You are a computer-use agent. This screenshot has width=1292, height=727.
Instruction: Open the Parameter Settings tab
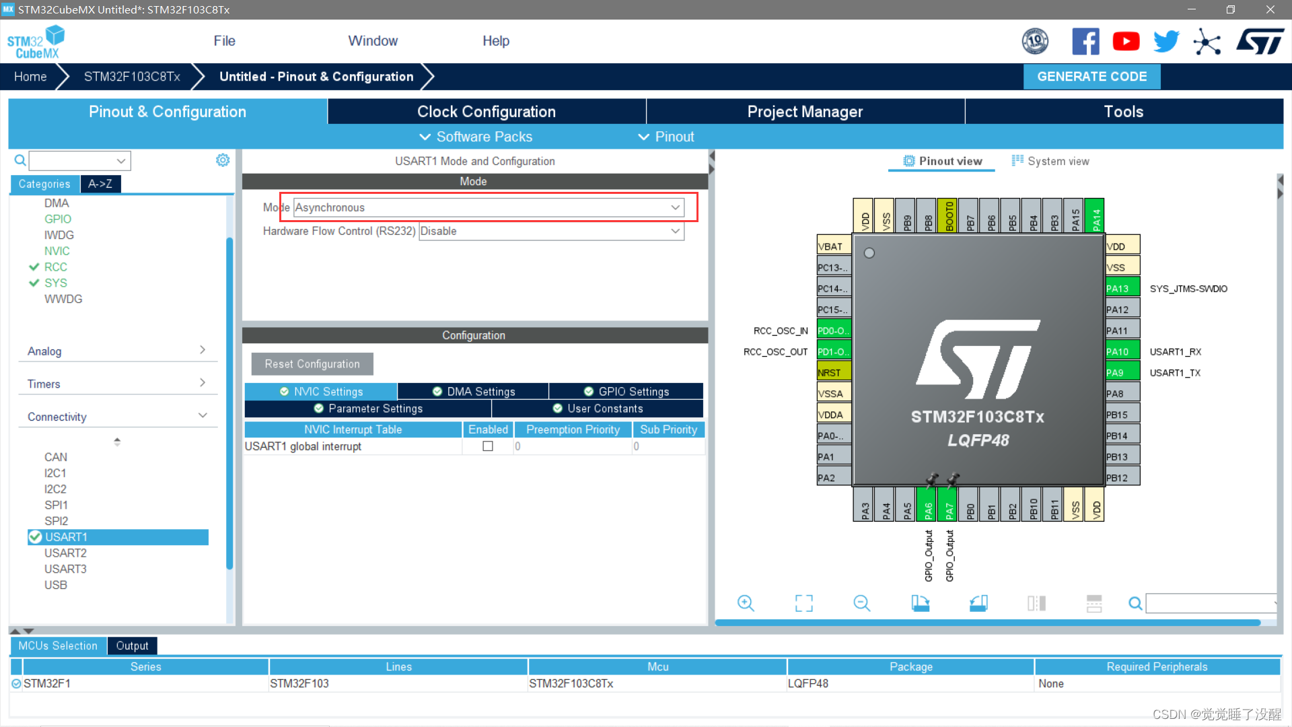(368, 409)
